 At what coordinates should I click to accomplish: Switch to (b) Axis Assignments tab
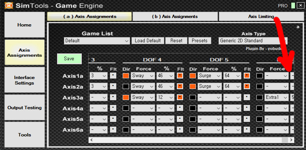pos(175,17)
